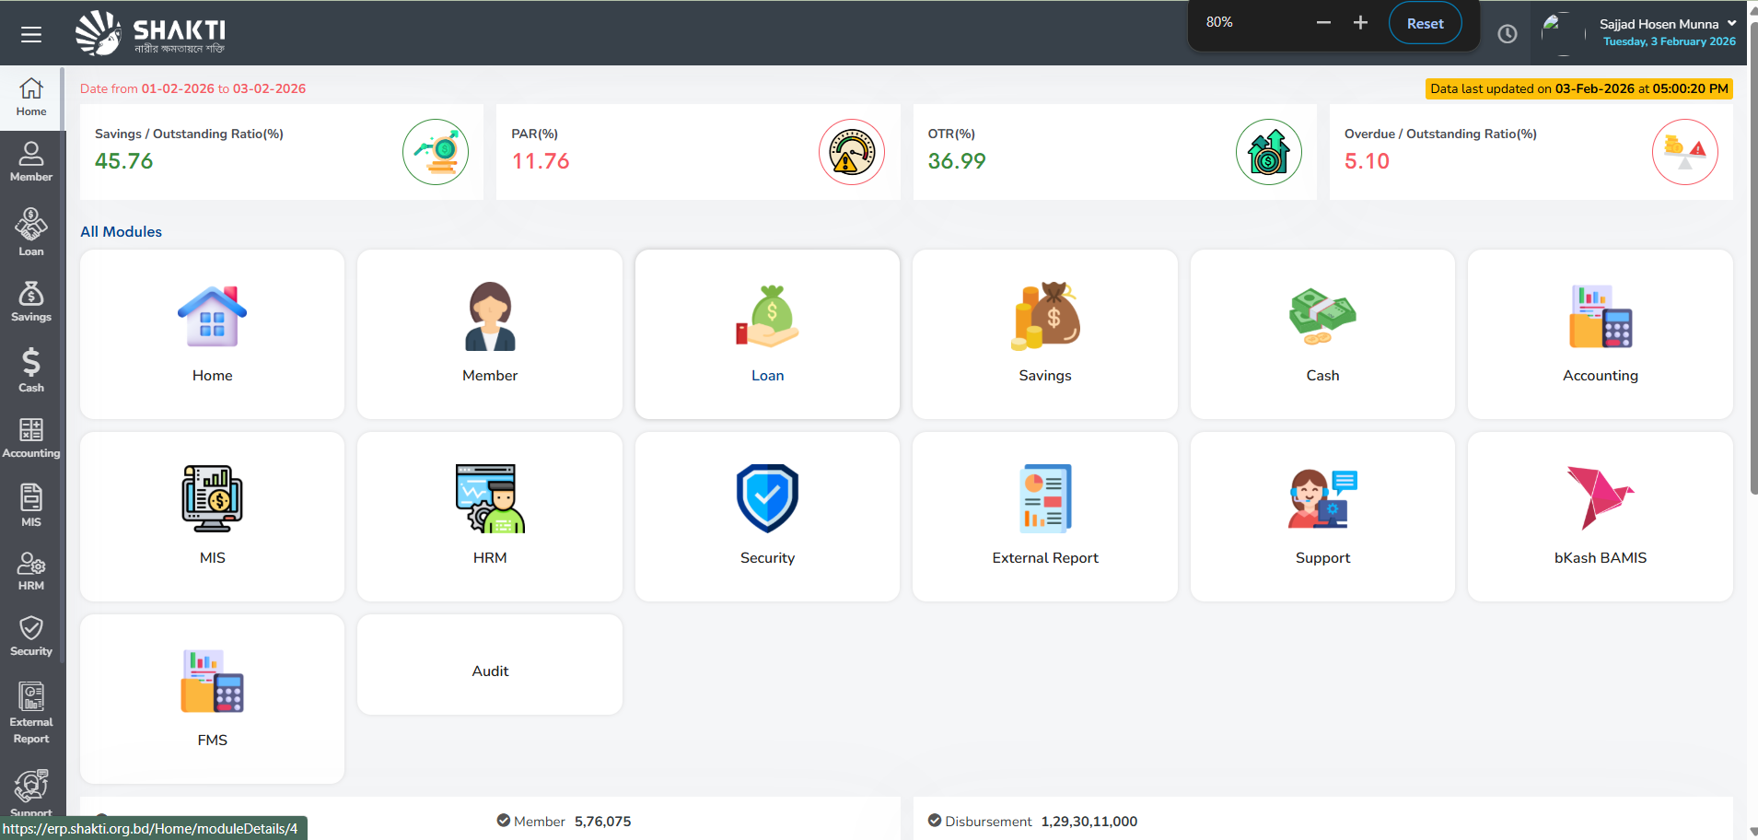This screenshot has height=840, width=1758.
Task: Open the Audit module card
Action: pos(489,663)
